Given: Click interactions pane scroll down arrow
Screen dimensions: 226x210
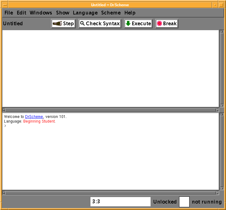Looking at the screenshot, I should point(222,188).
